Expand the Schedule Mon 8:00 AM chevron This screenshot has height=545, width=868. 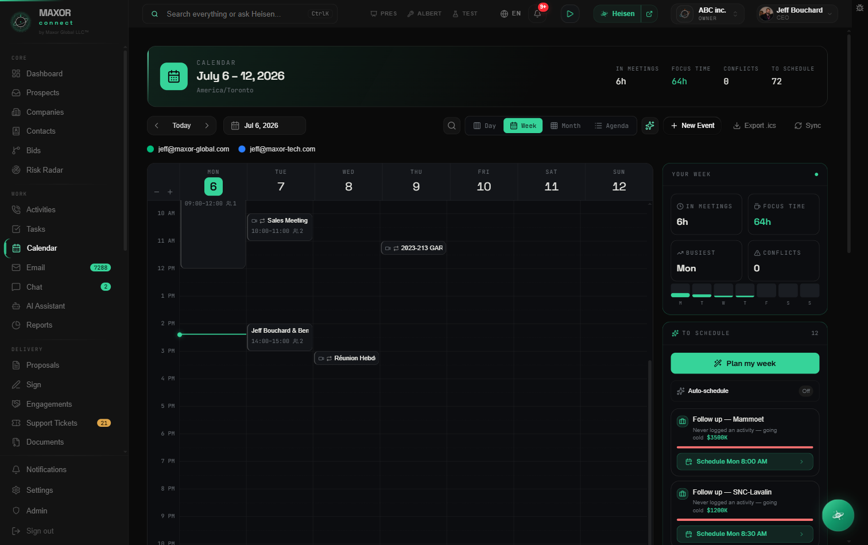pos(802,462)
